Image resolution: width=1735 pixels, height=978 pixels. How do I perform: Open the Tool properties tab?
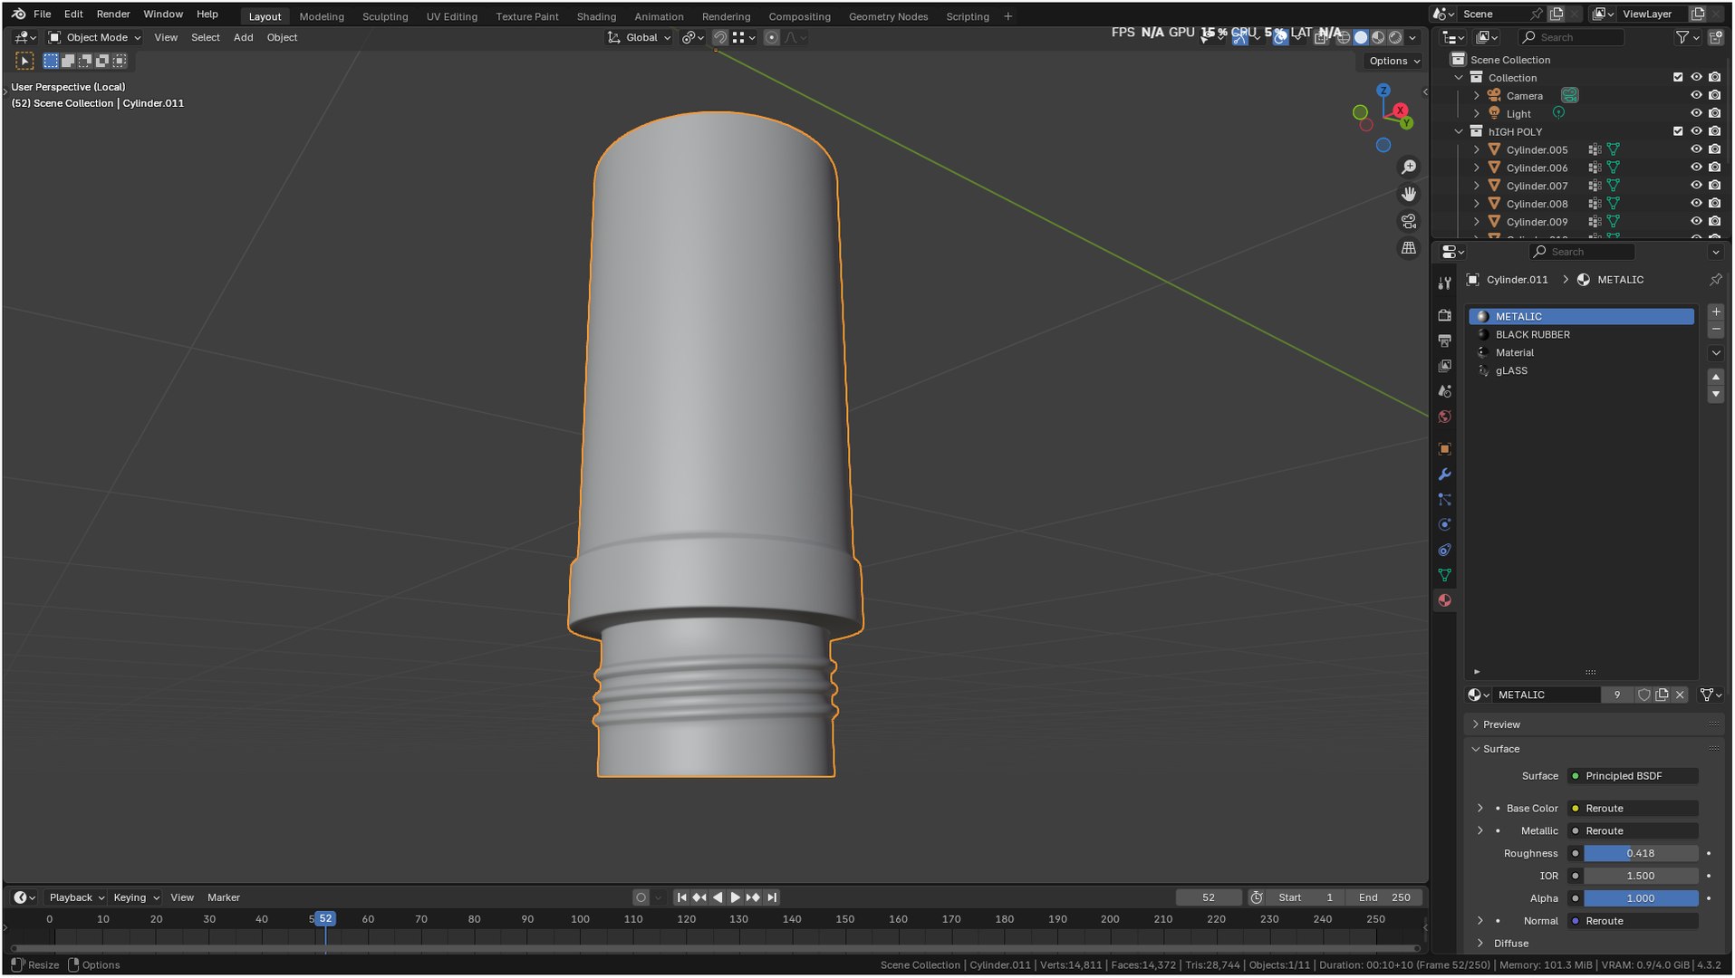point(1444,283)
